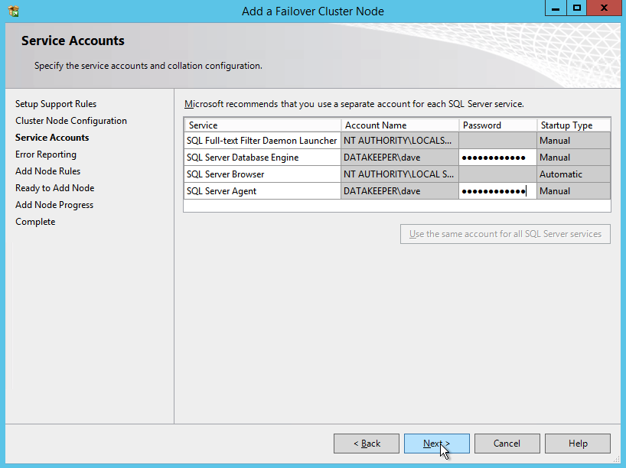Select the DATAKEEPER\dave account for Database Engine
This screenshot has height=468, width=626.
(x=399, y=158)
